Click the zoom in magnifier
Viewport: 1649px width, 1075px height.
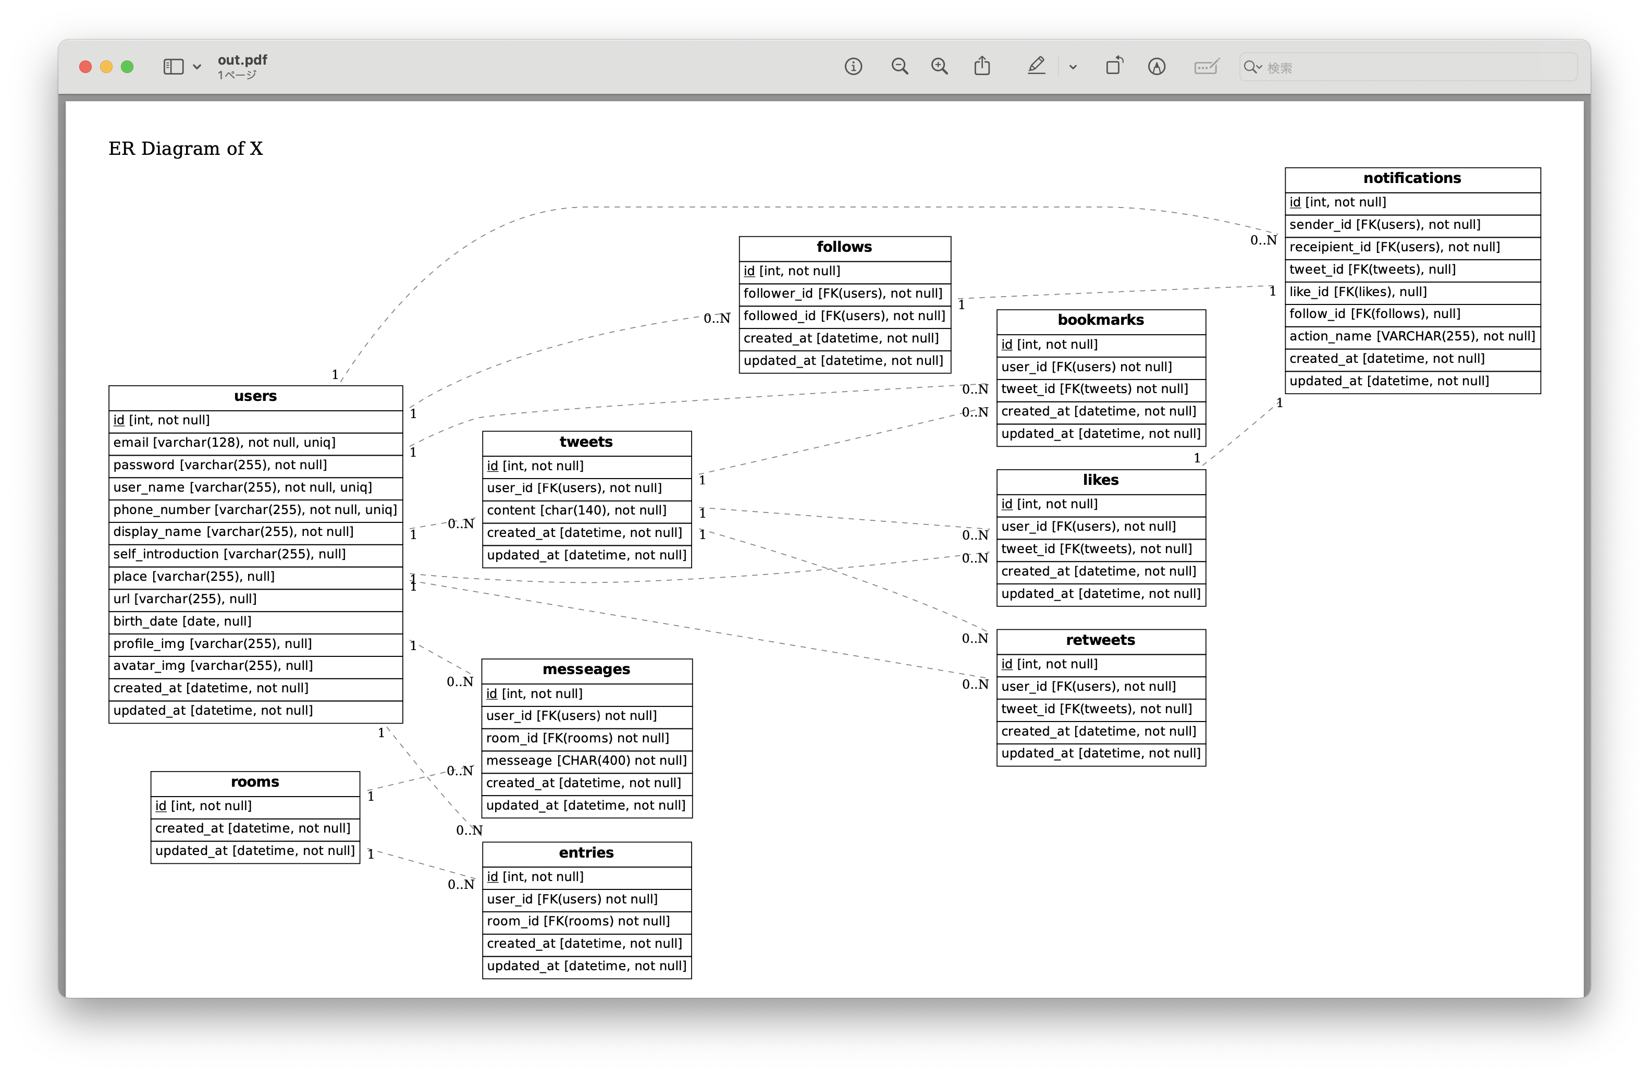[940, 67]
